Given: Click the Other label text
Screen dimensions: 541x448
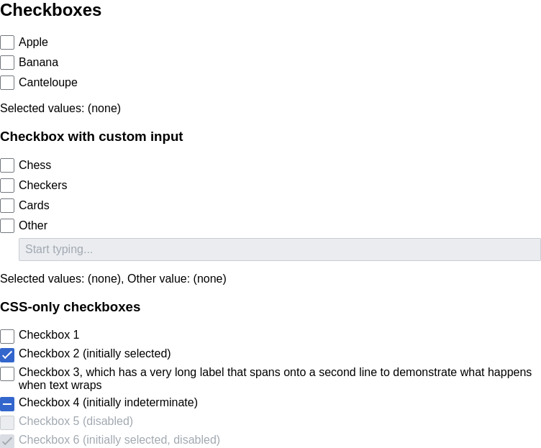Looking at the screenshot, I should coord(33,226).
